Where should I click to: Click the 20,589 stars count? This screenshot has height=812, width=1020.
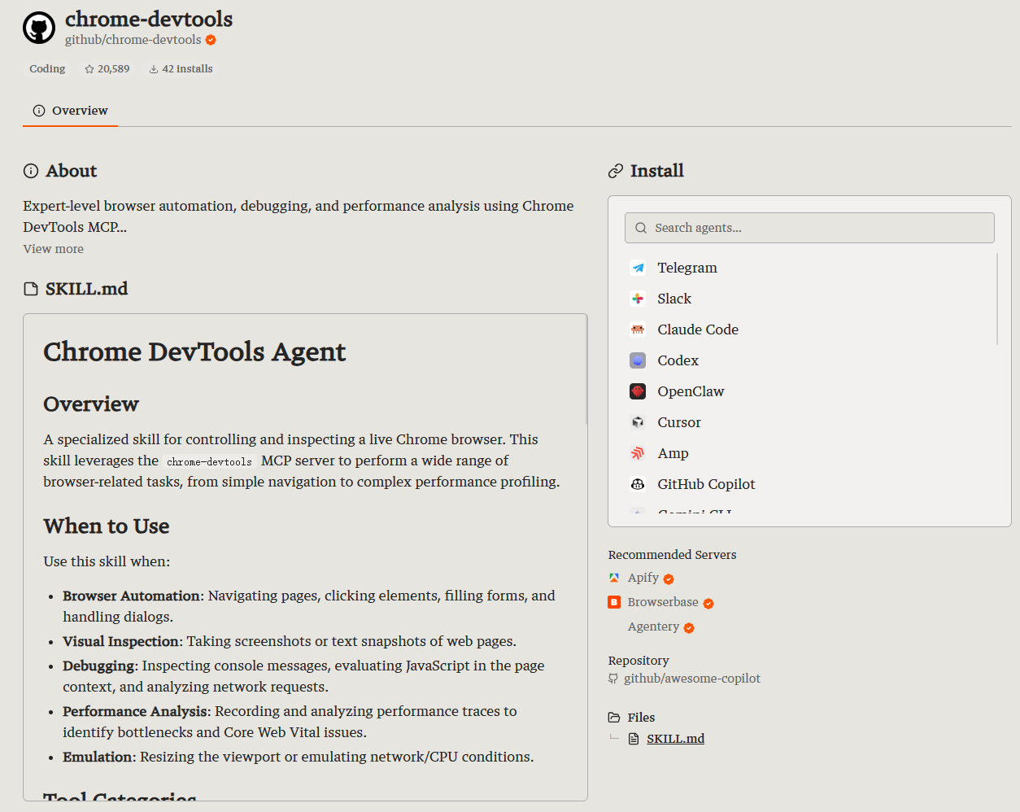113,69
